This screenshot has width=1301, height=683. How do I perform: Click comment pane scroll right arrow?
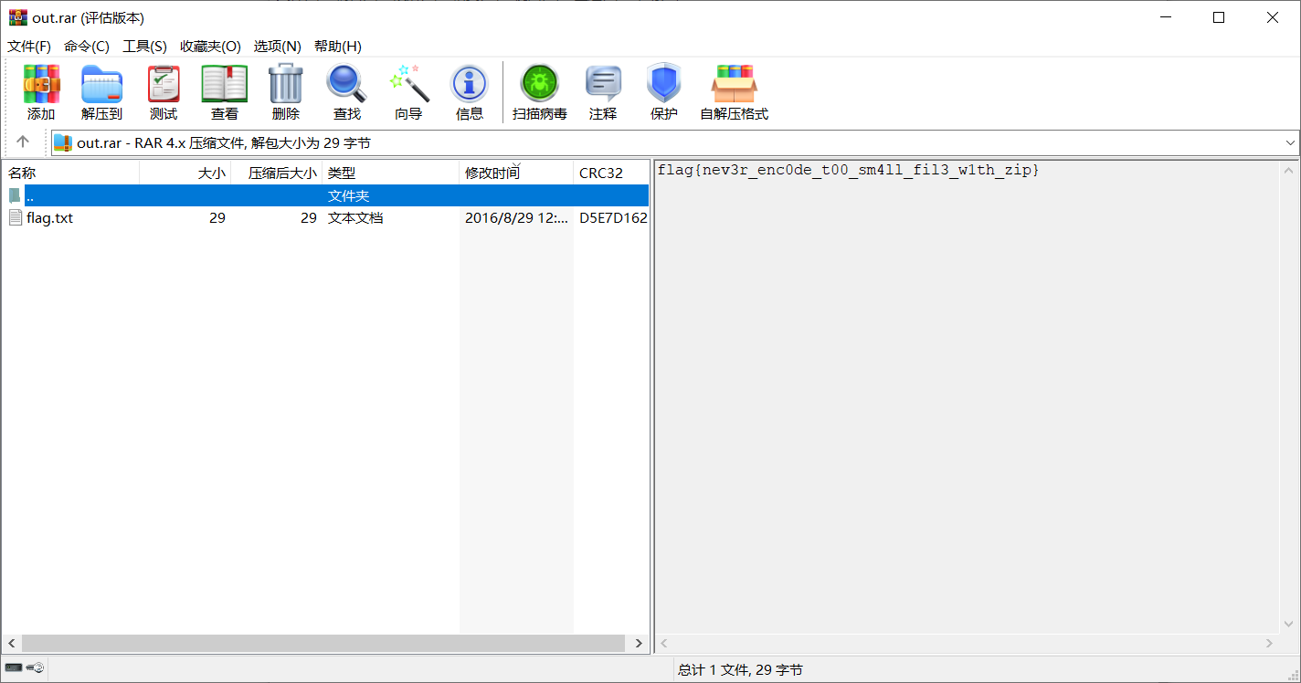pos(1269,644)
